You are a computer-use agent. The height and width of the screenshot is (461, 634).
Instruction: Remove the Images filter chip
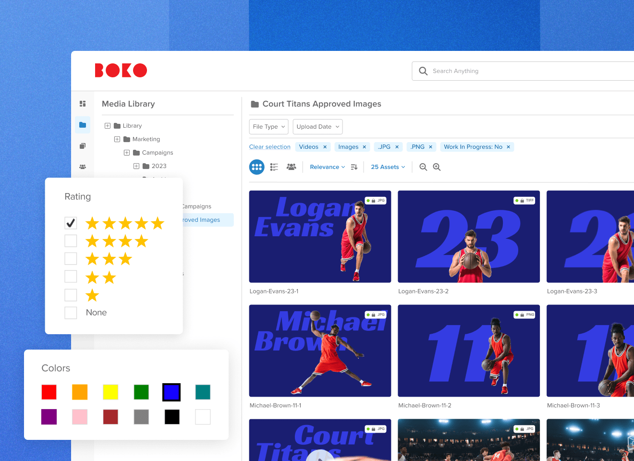(364, 147)
